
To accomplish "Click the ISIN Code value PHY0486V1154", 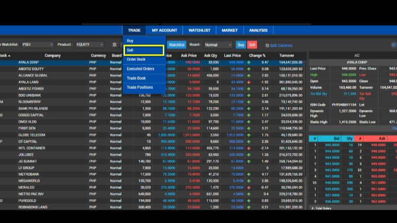I will [344, 105].
